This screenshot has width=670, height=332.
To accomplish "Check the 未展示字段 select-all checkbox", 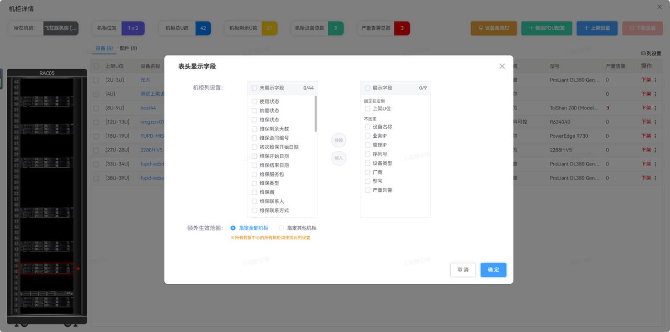I will point(254,88).
